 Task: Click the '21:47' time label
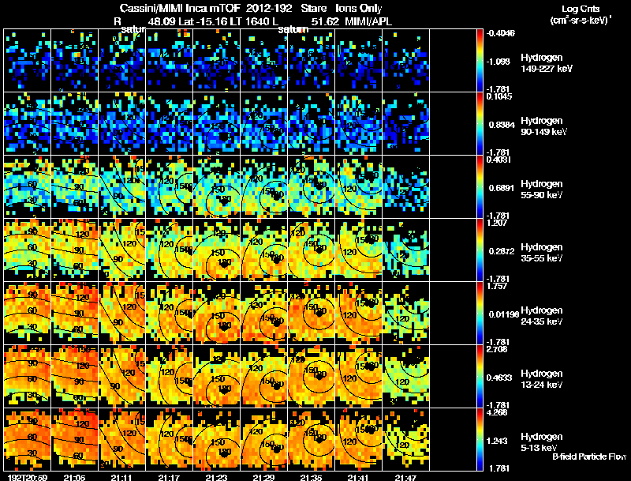pyautogui.click(x=405, y=477)
